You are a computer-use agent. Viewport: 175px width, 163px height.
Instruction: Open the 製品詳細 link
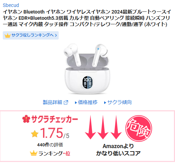56,102
